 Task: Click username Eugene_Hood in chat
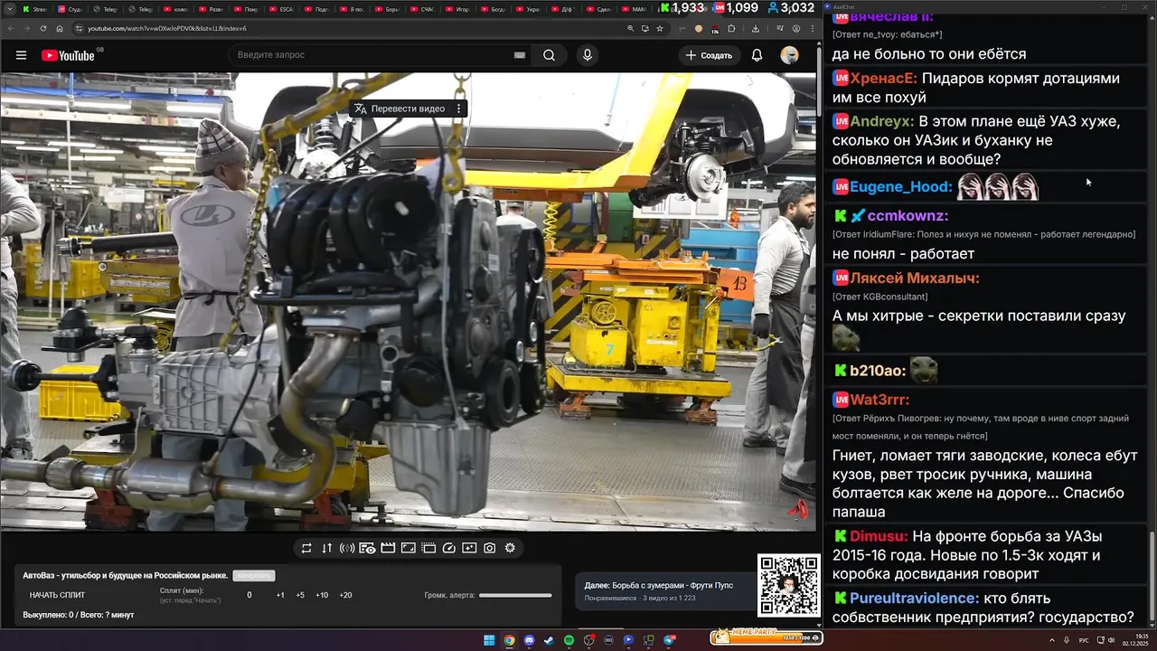(901, 187)
